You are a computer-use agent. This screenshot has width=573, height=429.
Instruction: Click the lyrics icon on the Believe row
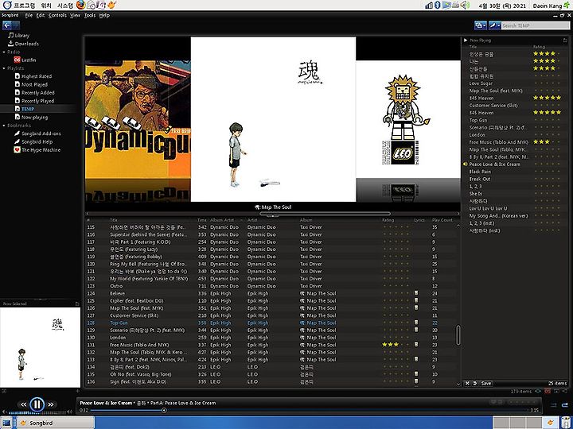tap(416, 293)
